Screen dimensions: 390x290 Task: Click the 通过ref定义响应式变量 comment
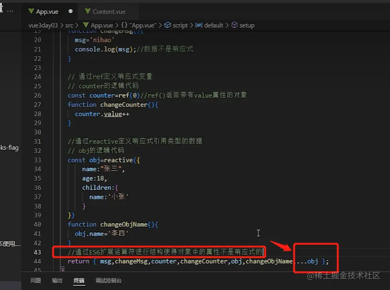tap(110, 76)
